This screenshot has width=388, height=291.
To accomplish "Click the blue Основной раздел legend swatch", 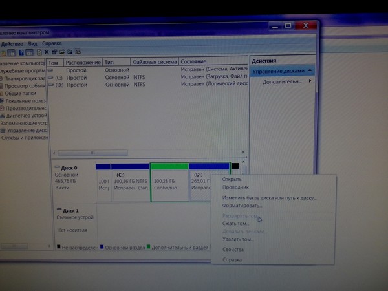I will [102, 247].
